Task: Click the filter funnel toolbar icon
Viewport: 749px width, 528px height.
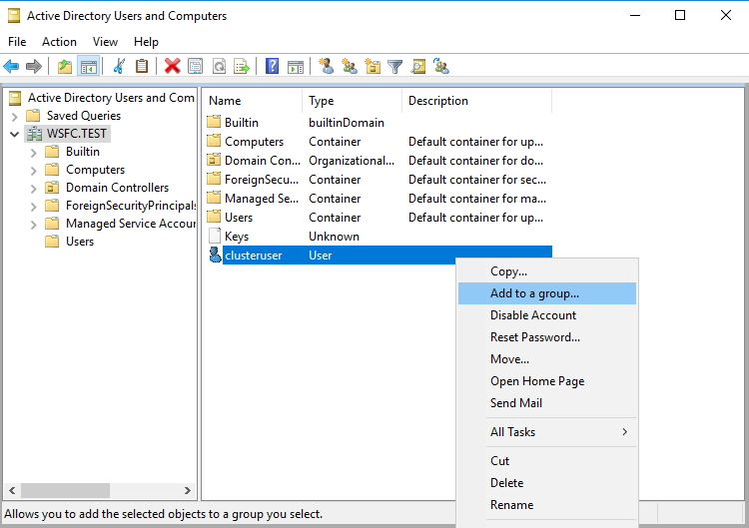Action: point(395,67)
